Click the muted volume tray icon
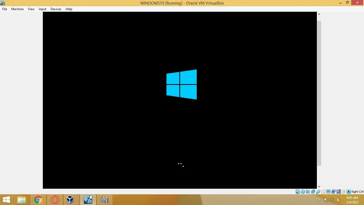The image size is (364, 205). point(339,200)
